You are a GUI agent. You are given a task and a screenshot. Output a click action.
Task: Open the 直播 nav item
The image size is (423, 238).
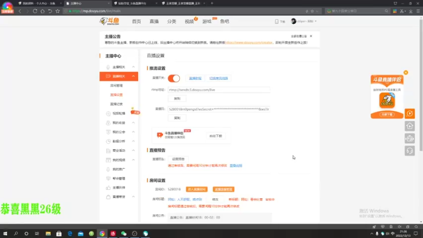[x=154, y=21]
